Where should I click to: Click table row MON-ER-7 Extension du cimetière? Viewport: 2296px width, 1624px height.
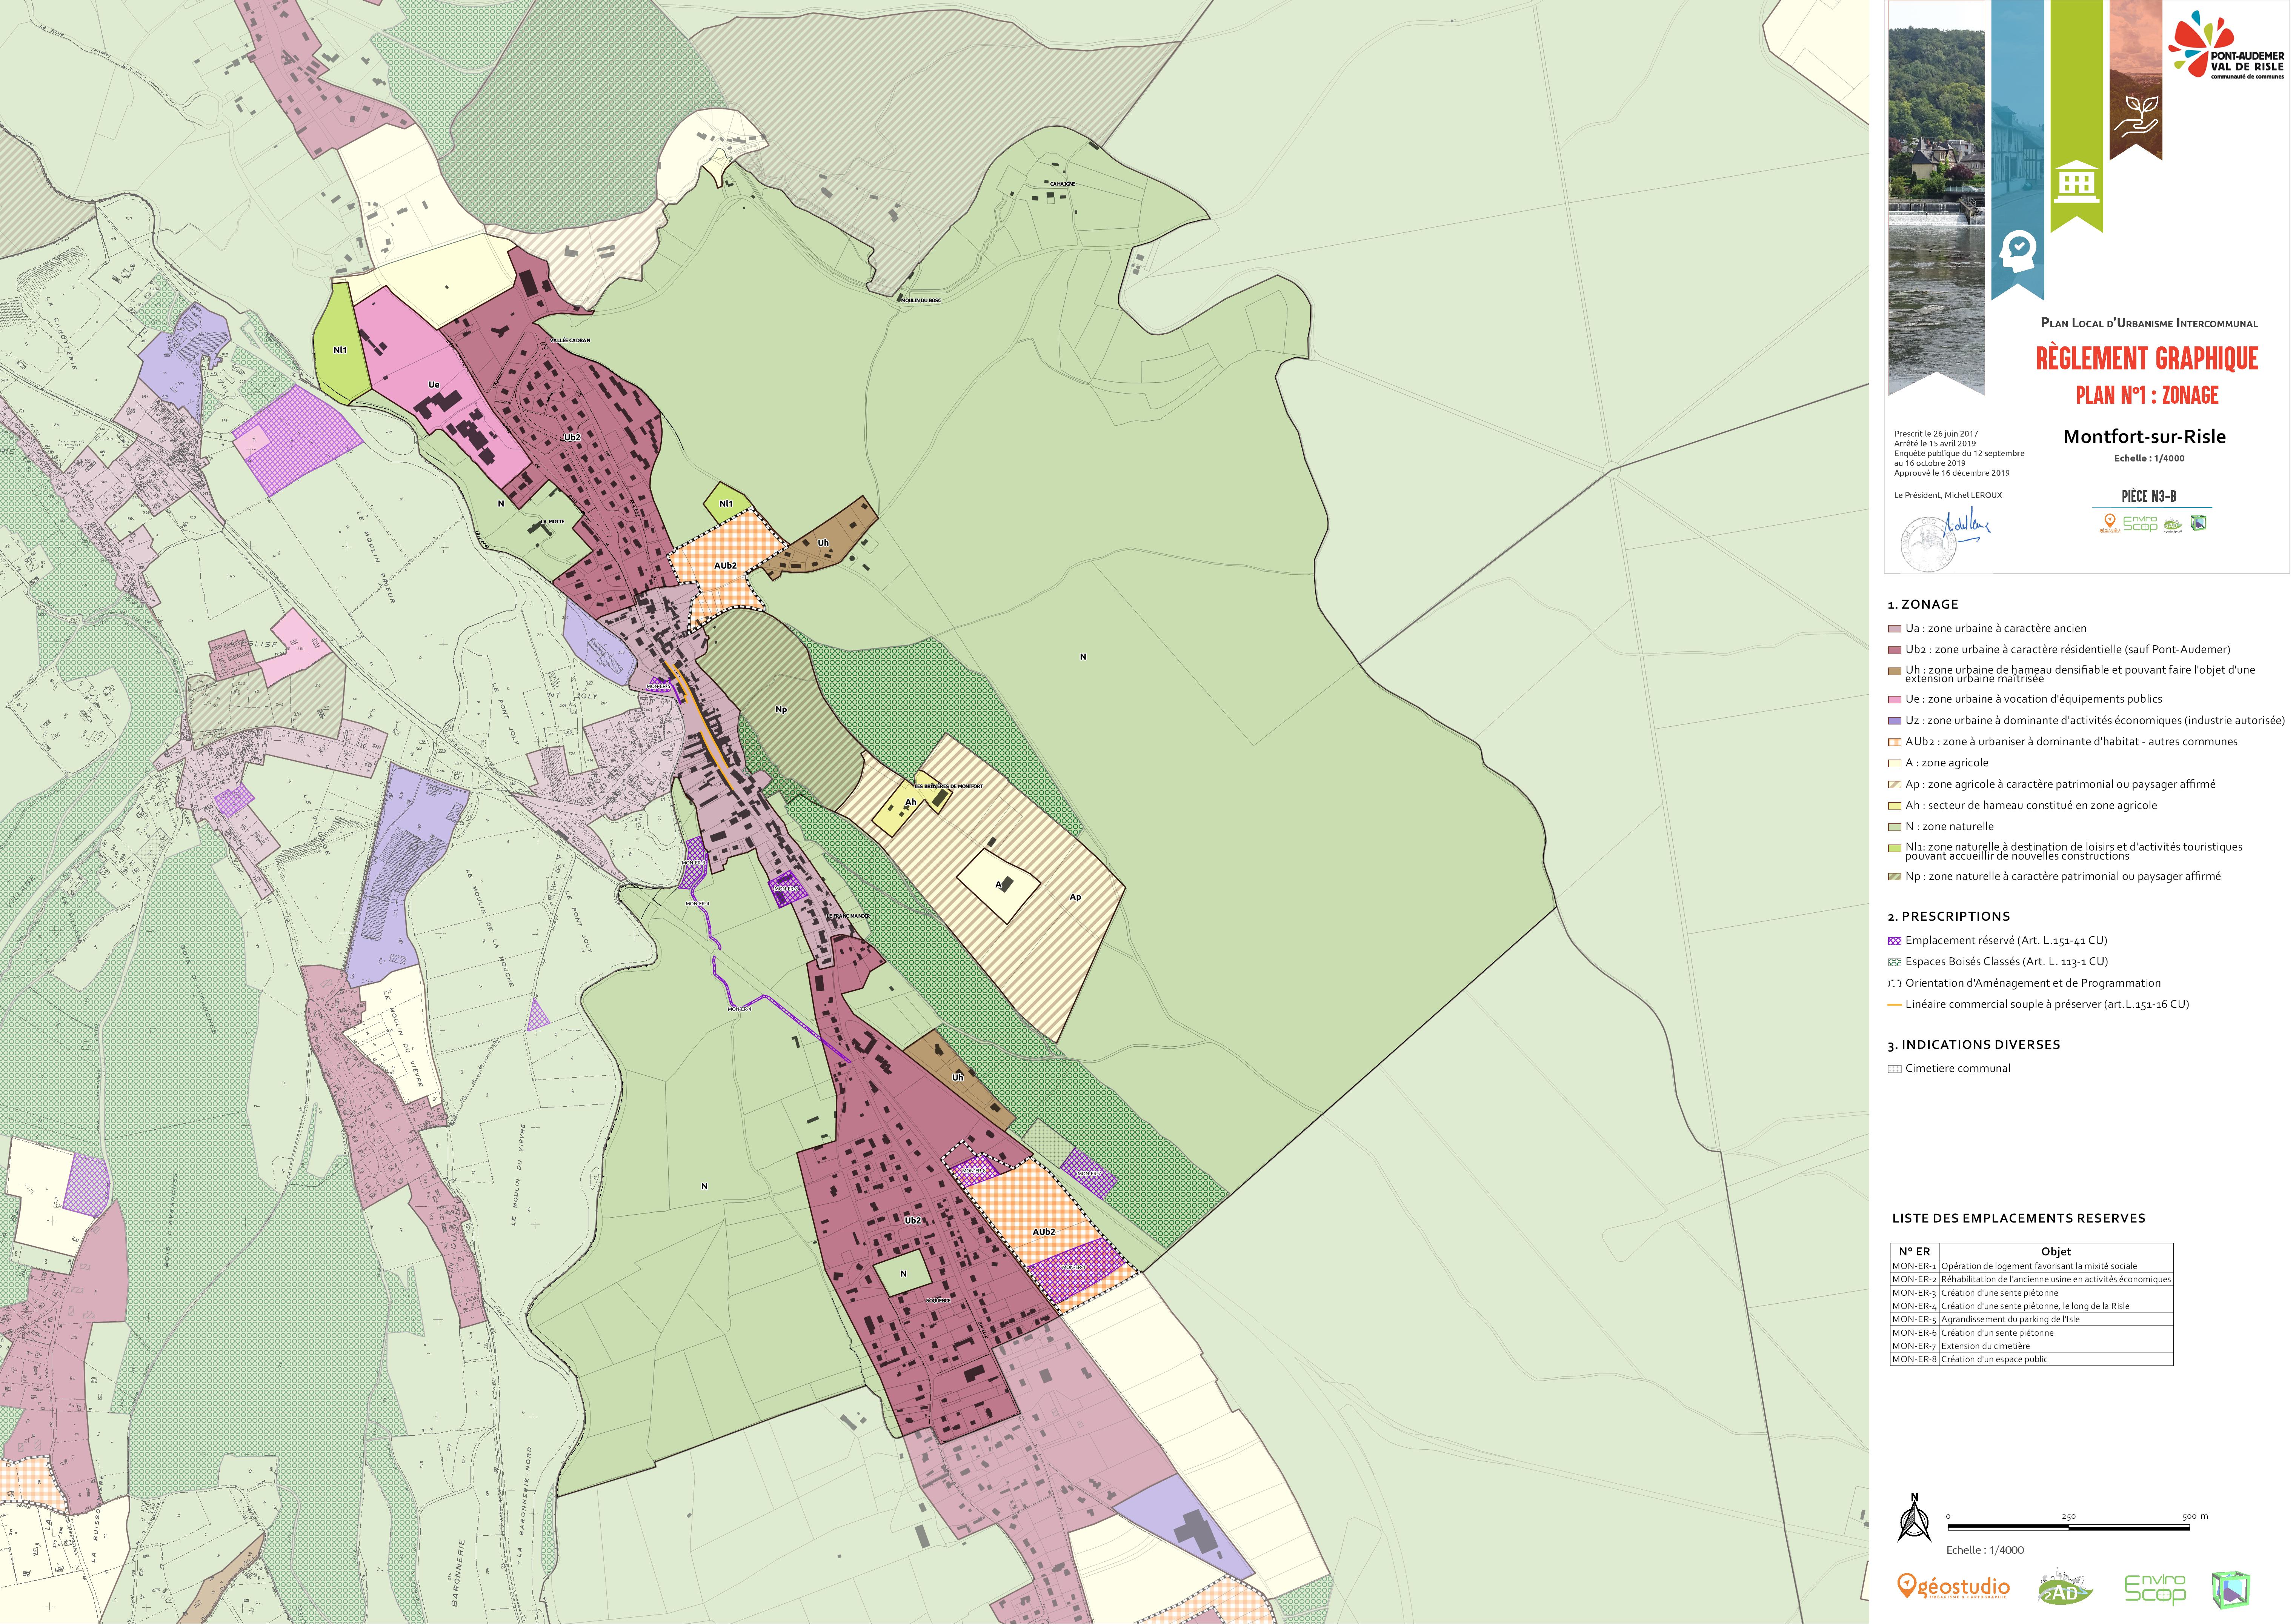tap(2031, 1346)
